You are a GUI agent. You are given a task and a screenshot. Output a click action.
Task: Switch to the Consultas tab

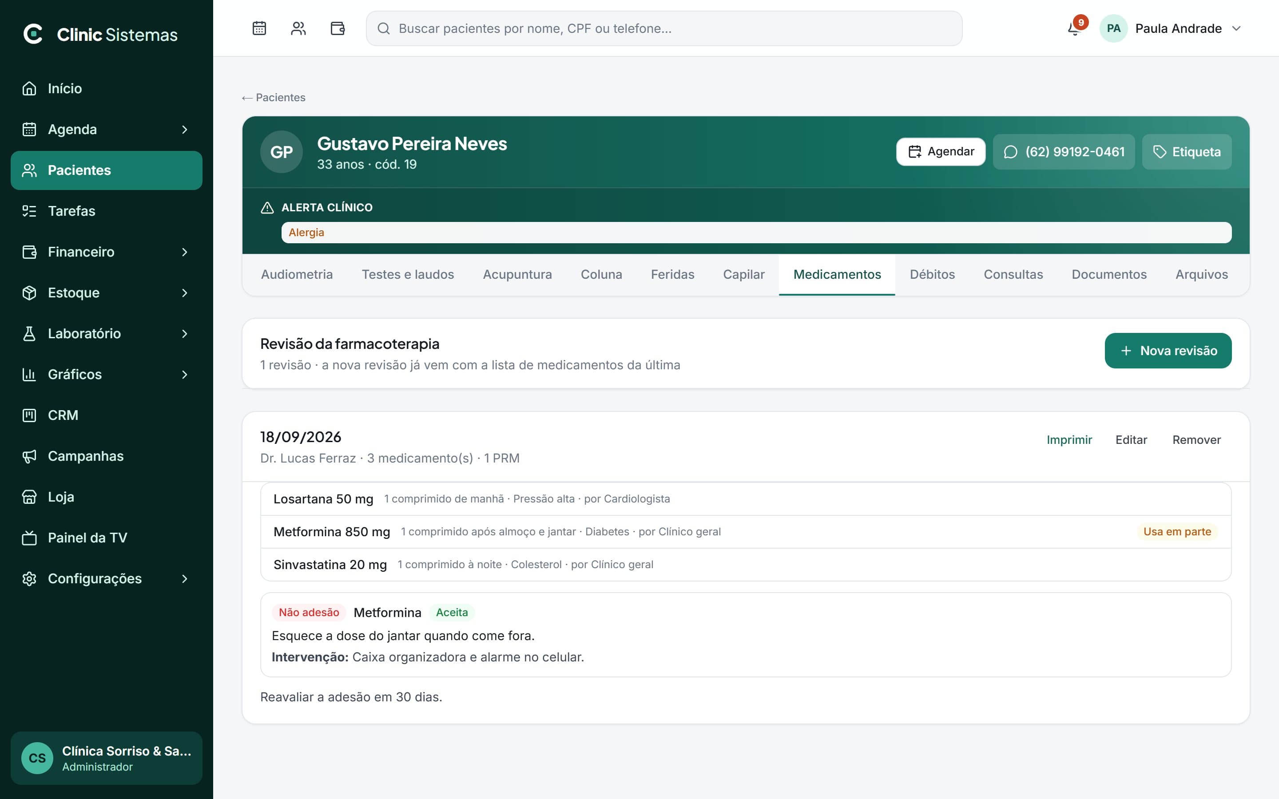(x=1013, y=274)
